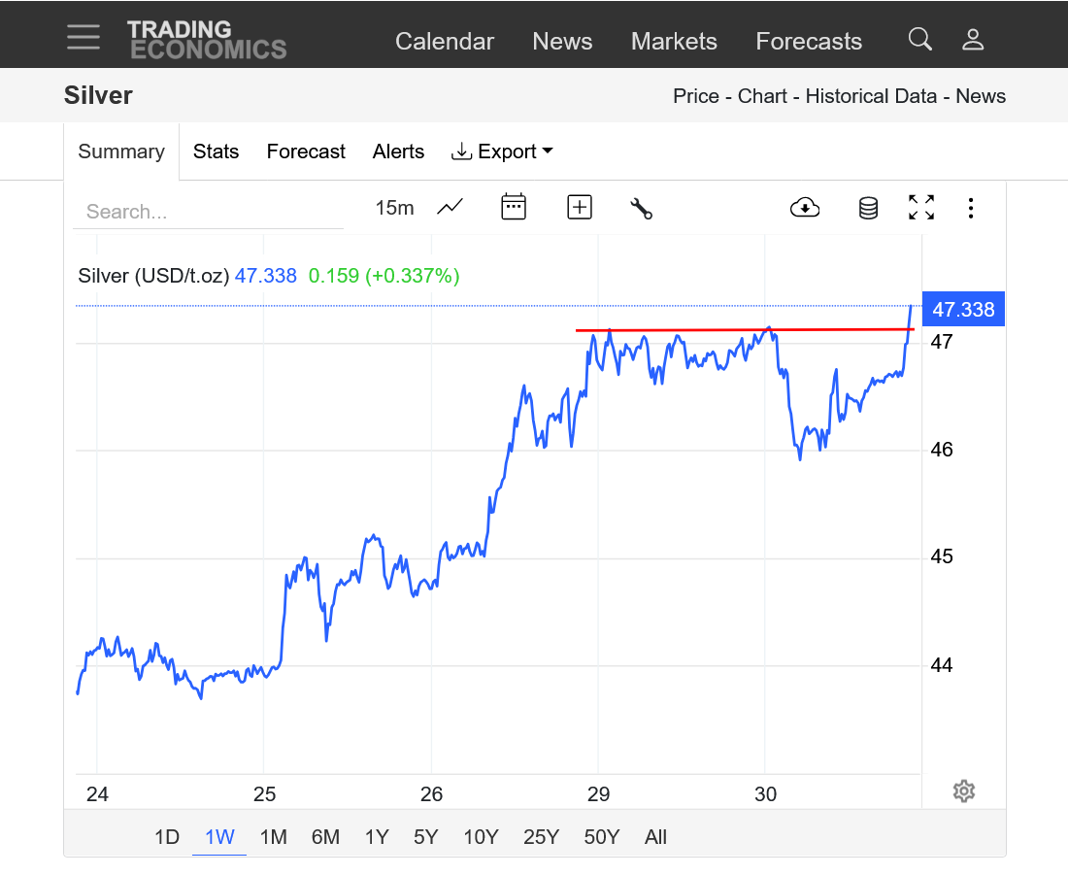Open the 15m interval selector

394,208
